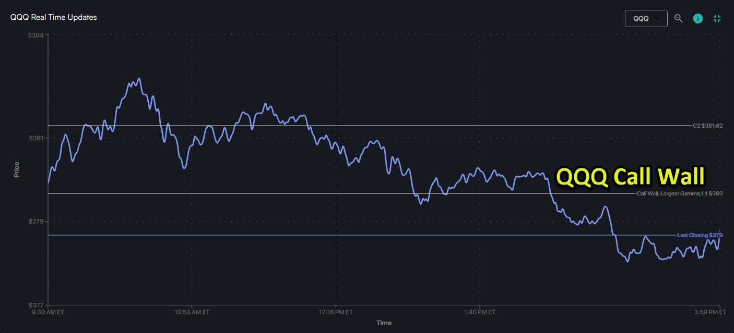
Task: Click the Last Closing $379 label
Action: pyautogui.click(x=700, y=235)
